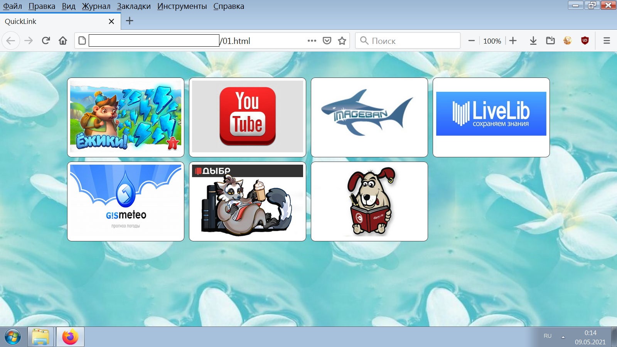This screenshot has height=347, width=617.
Task: Open the Закладки menu
Action: [x=134, y=6]
